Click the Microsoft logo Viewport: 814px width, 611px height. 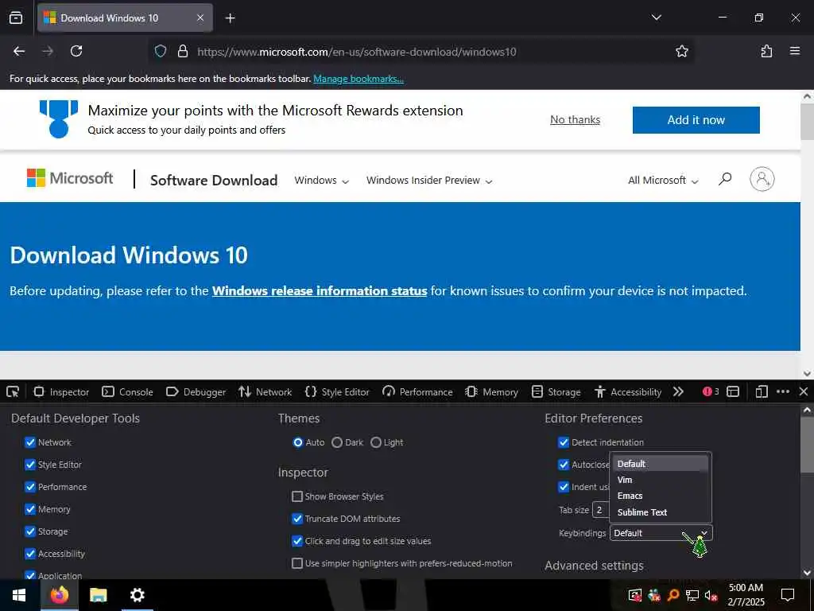pos(70,178)
